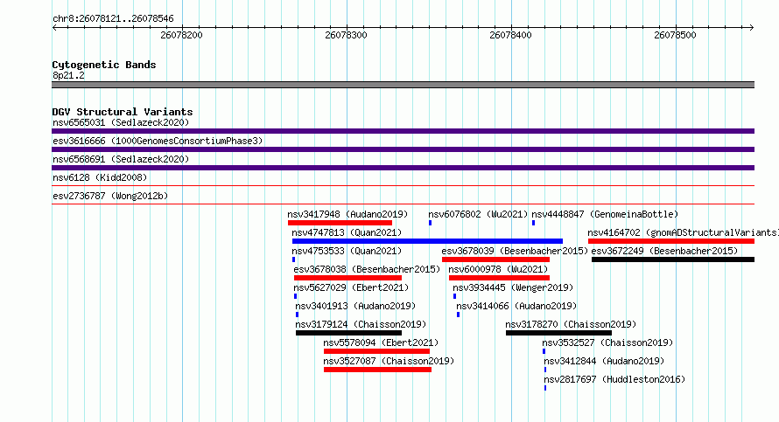
Task: Open nsv3401913 (Audano2019) variant
Action: click(355, 306)
